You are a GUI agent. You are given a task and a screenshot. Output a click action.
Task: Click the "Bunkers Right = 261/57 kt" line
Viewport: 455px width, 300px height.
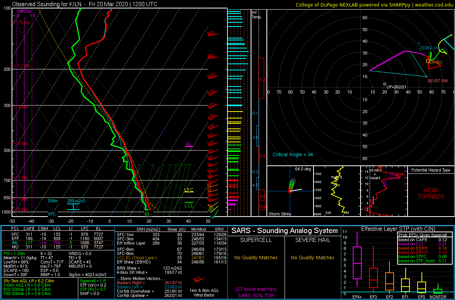pos(150,283)
